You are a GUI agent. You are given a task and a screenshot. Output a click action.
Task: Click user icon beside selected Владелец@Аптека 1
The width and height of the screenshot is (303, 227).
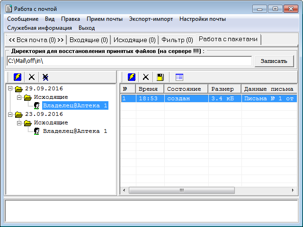[37, 106]
